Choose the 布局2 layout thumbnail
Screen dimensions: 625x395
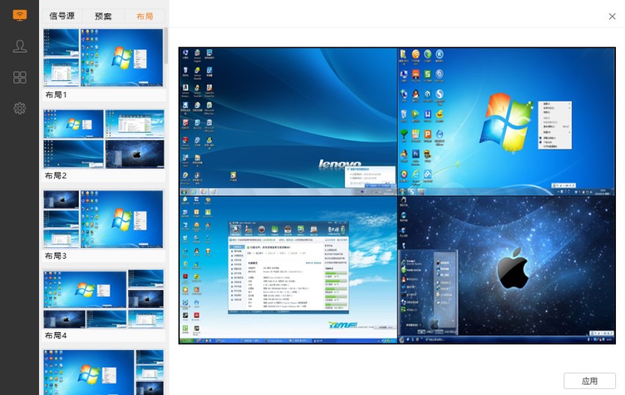pos(103,139)
